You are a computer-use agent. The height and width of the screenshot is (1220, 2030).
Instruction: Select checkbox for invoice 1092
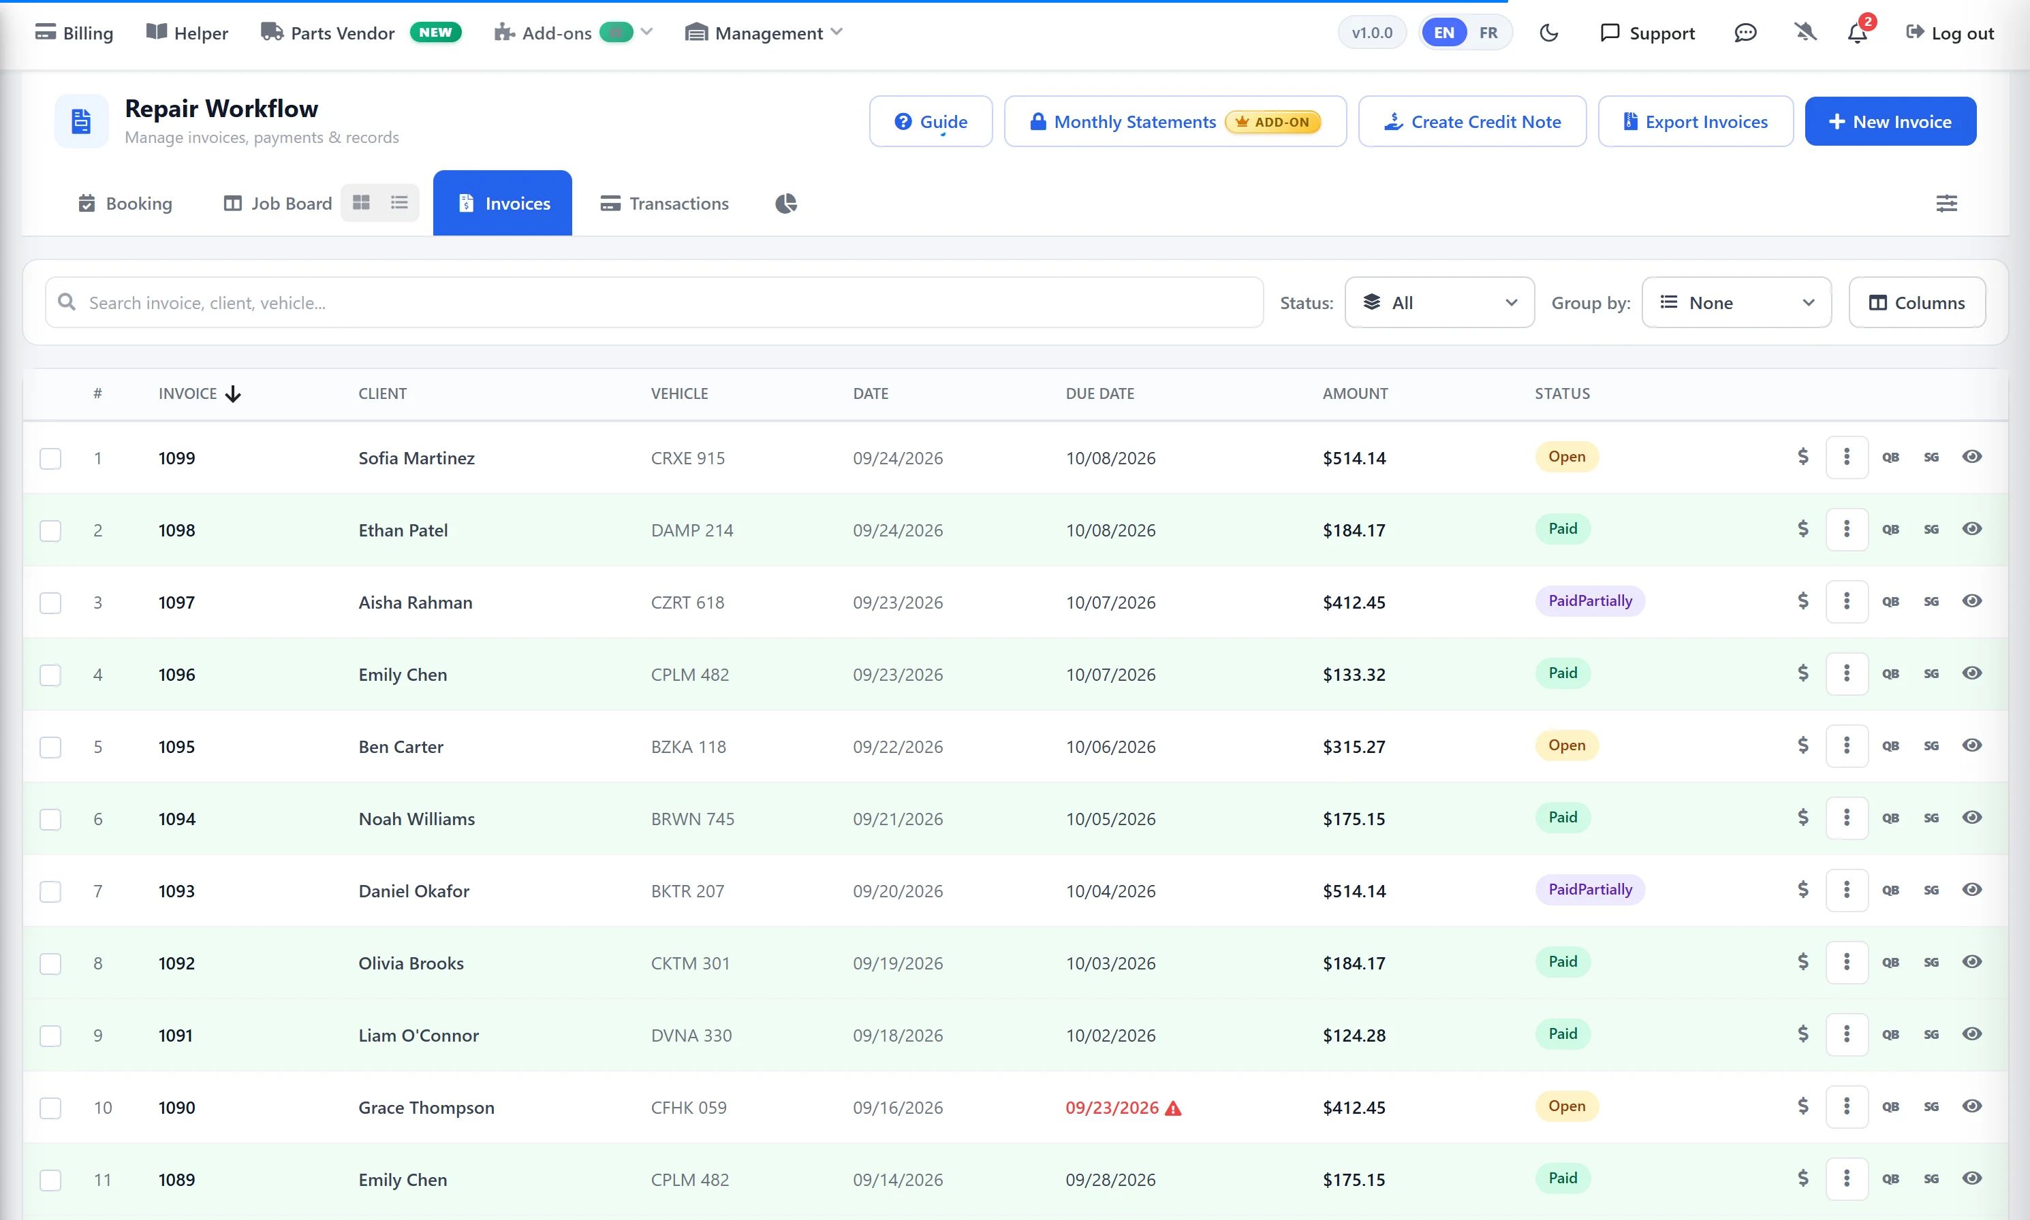(x=50, y=963)
